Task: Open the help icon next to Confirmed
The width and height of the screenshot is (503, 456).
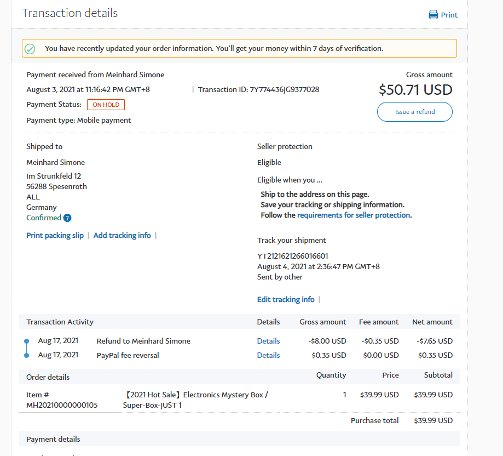Action: tap(67, 218)
